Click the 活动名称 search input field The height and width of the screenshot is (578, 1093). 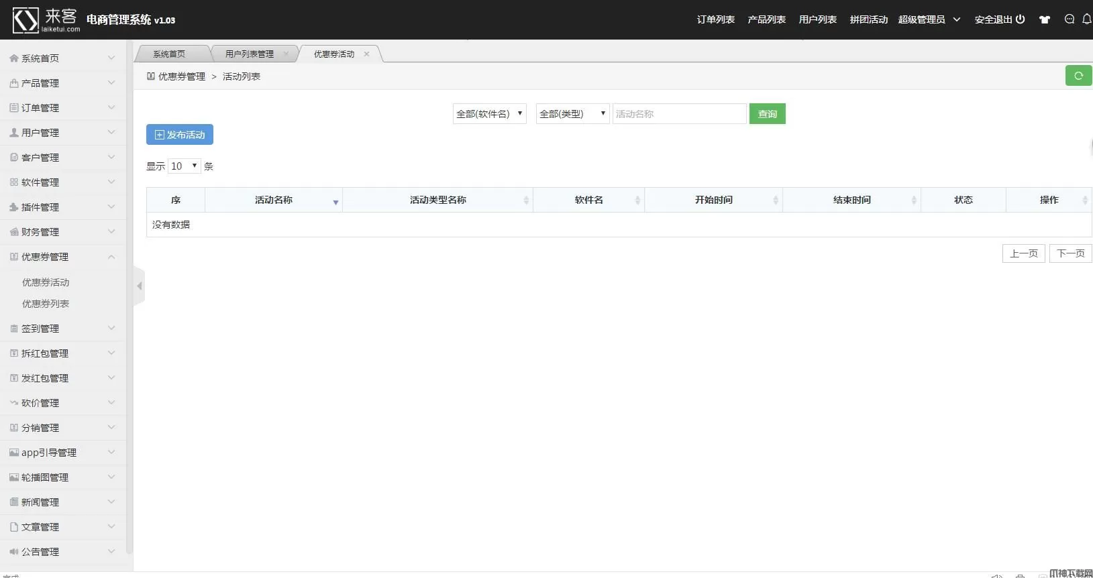pyautogui.click(x=679, y=114)
